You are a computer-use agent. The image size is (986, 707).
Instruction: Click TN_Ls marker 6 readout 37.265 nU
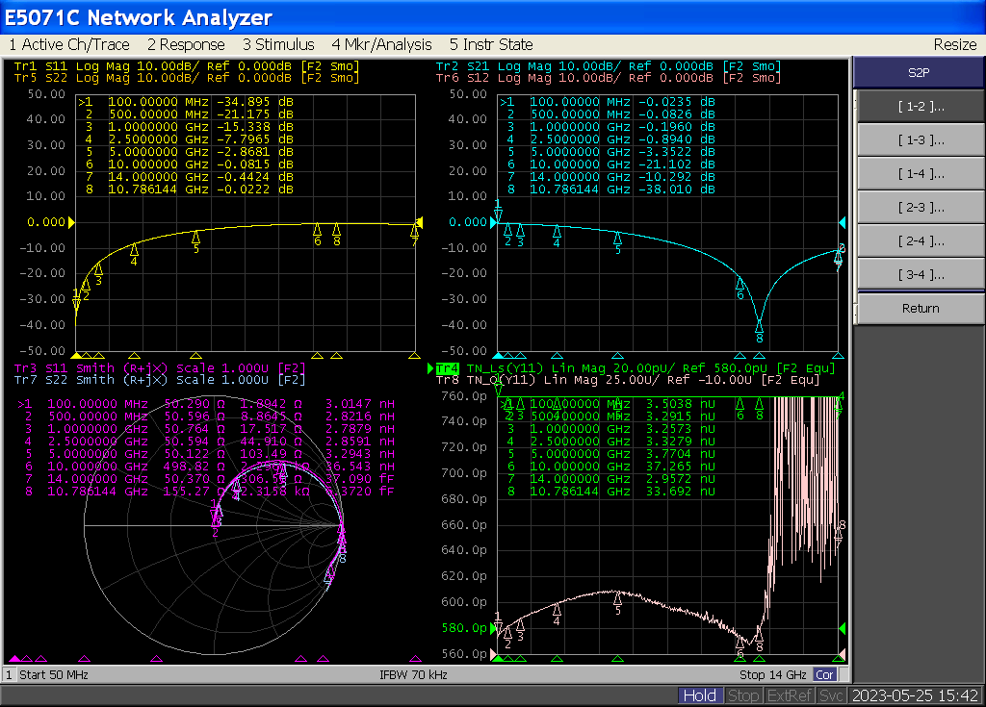[x=681, y=467]
